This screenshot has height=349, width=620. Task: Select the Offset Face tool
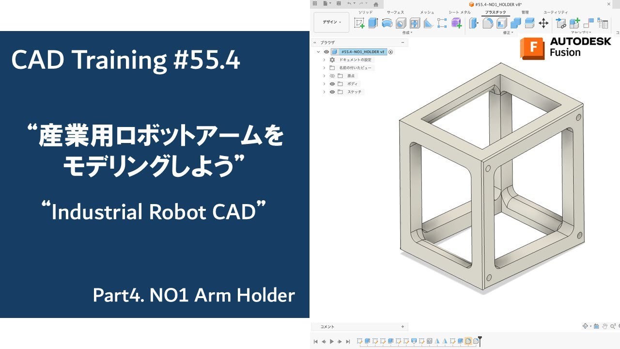click(529, 23)
